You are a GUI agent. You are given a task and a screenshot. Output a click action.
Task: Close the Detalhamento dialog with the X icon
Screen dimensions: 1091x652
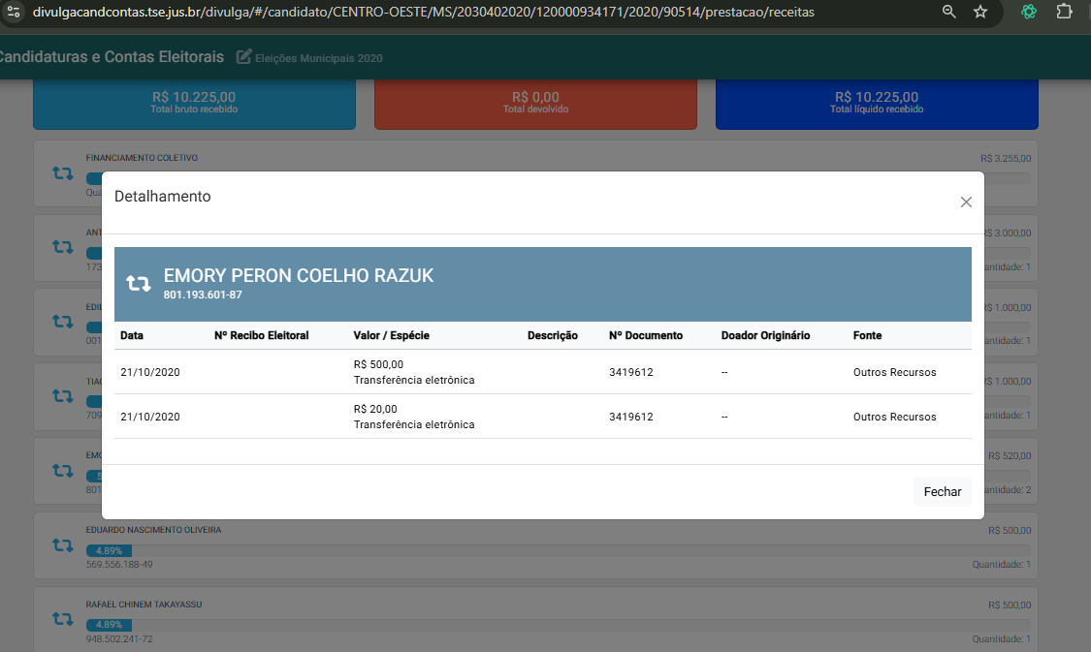click(x=966, y=202)
